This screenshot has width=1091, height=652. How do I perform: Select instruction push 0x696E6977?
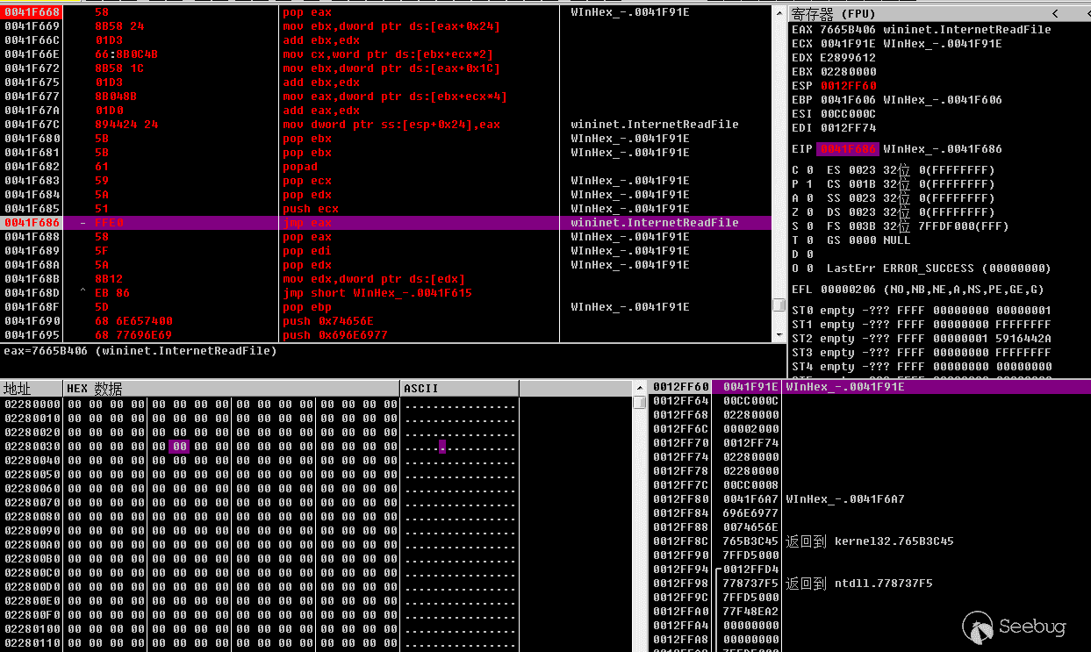point(335,335)
